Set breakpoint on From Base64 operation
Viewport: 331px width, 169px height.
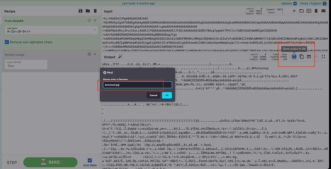pyautogui.click(x=95, y=20)
